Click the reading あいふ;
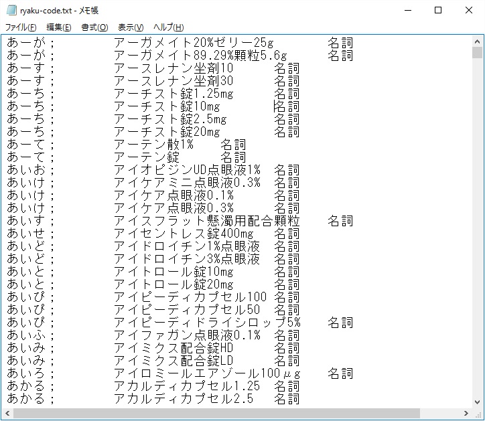Viewport: 485px width, 421px height. (x=30, y=335)
